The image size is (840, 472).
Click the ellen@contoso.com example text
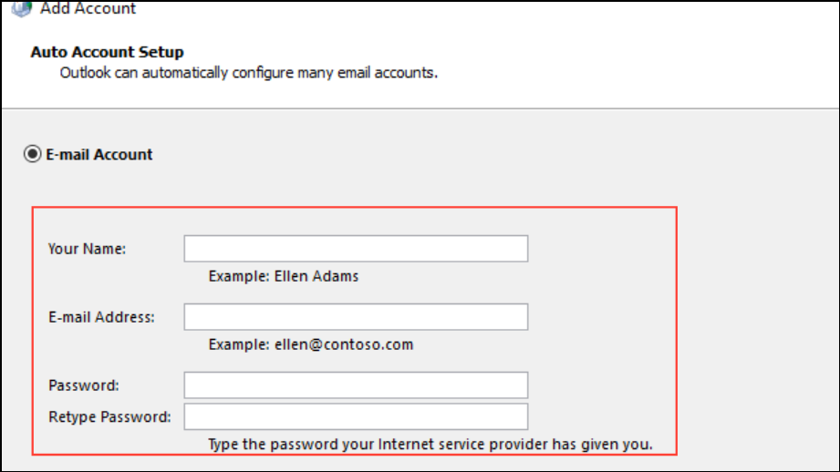coord(343,344)
